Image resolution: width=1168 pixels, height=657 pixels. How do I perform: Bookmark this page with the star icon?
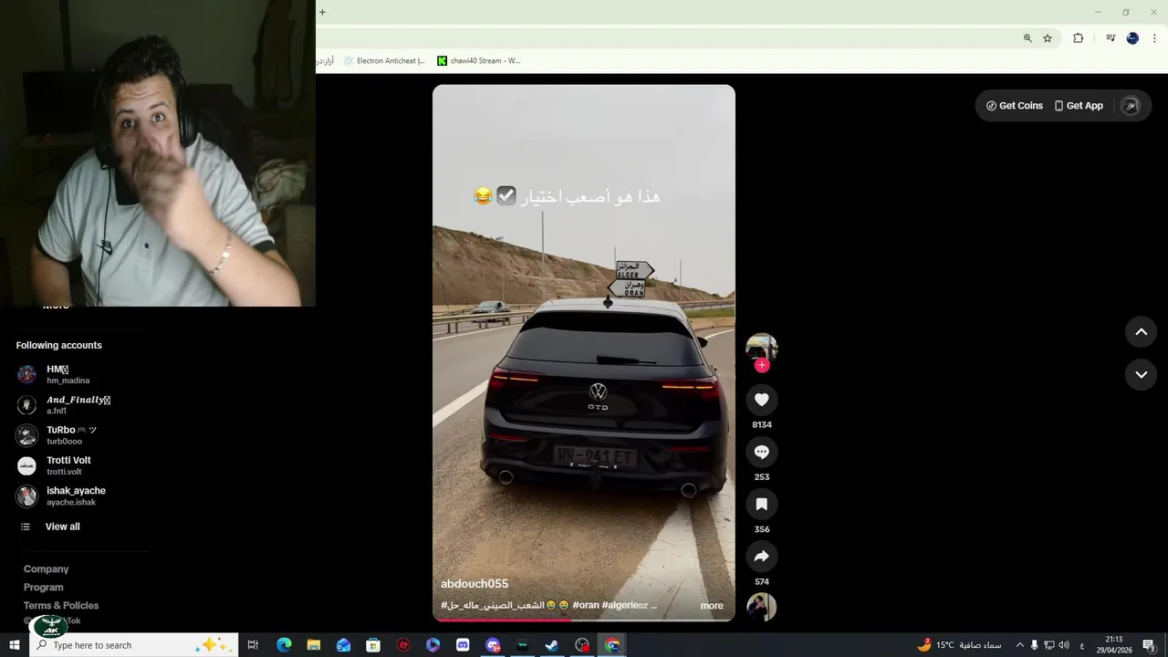click(1048, 38)
